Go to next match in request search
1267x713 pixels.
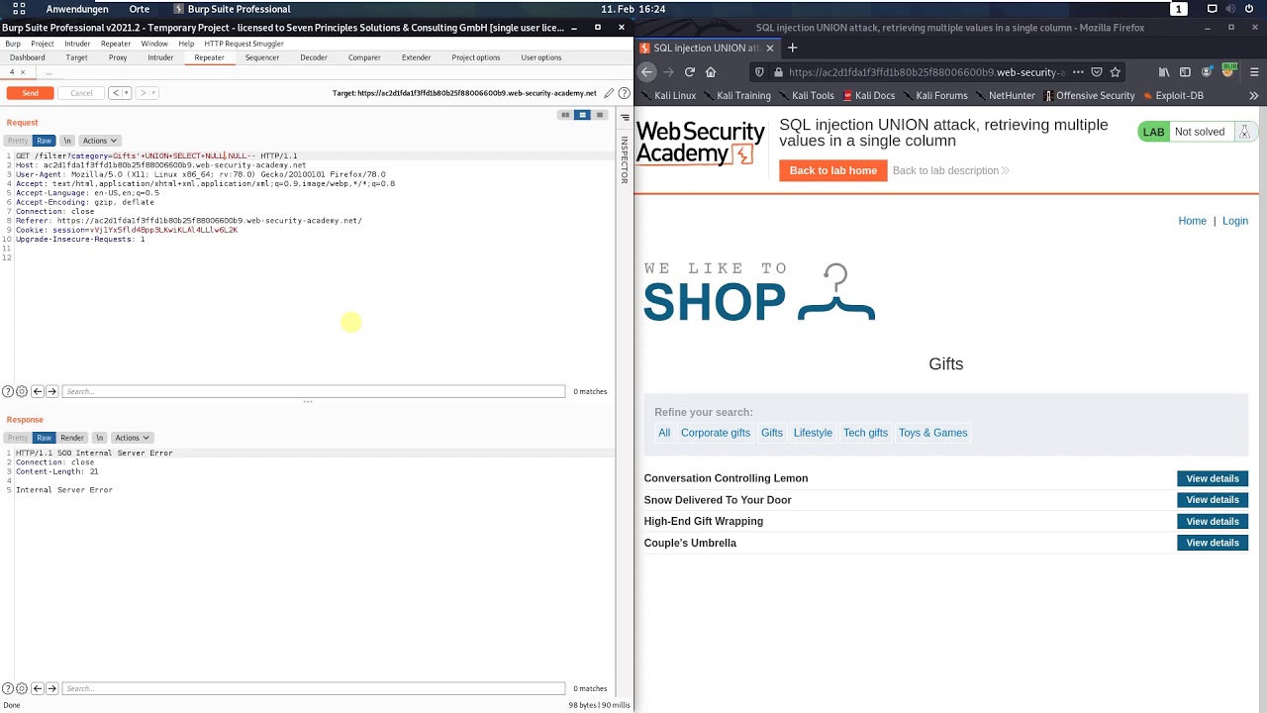click(x=52, y=391)
